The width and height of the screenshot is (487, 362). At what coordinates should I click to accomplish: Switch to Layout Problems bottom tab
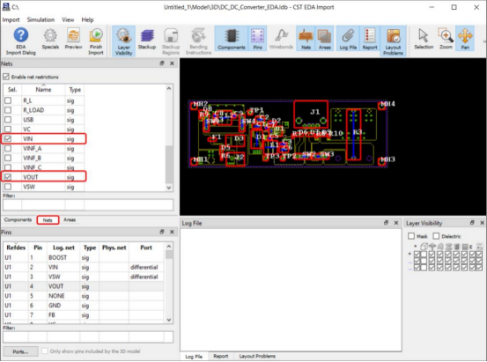tap(257, 357)
